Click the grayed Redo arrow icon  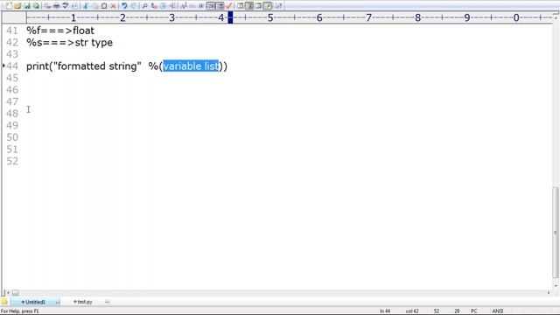click(x=133, y=6)
